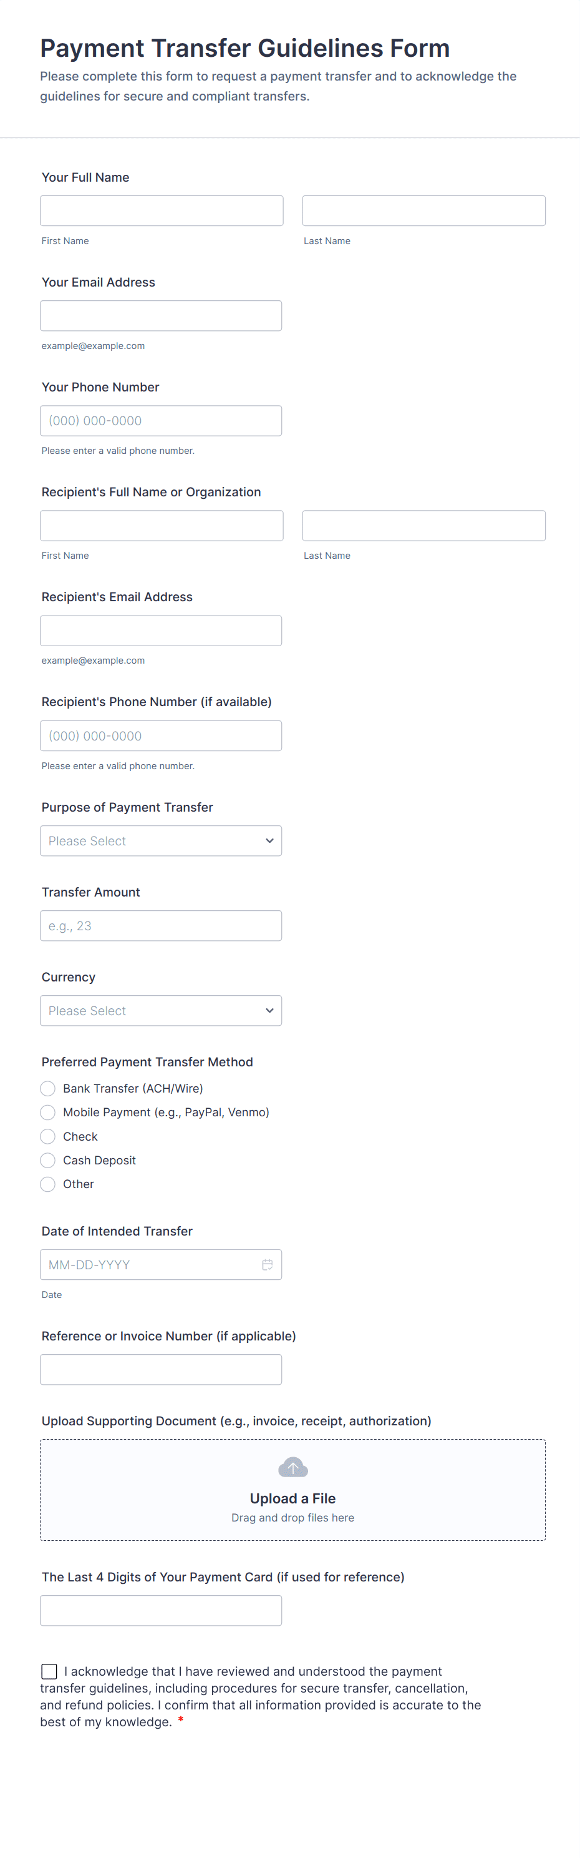Click the recipient's Last Name field
This screenshot has height=1858, width=580.
(x=423, y=526)
